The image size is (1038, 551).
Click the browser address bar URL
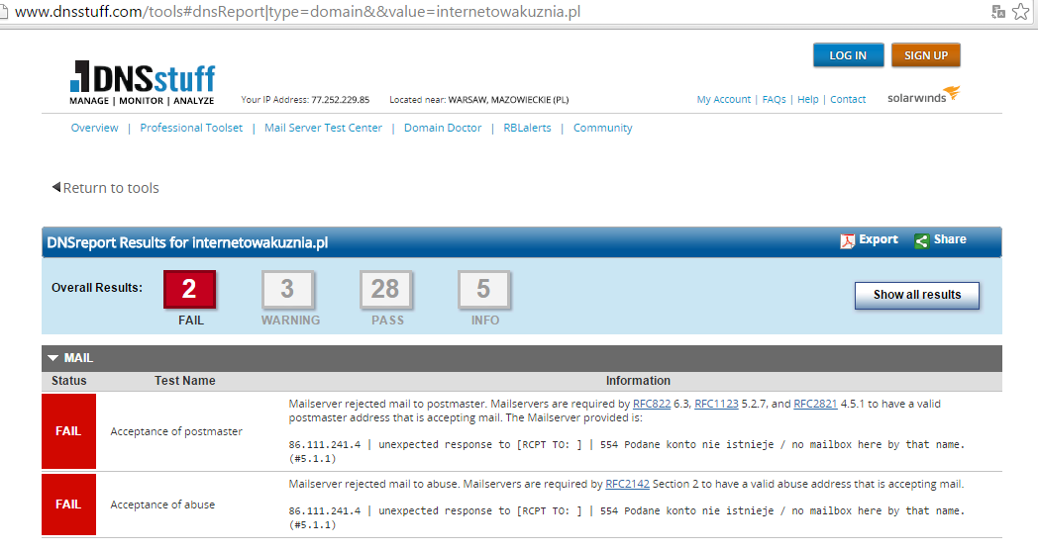click(297, 11)
